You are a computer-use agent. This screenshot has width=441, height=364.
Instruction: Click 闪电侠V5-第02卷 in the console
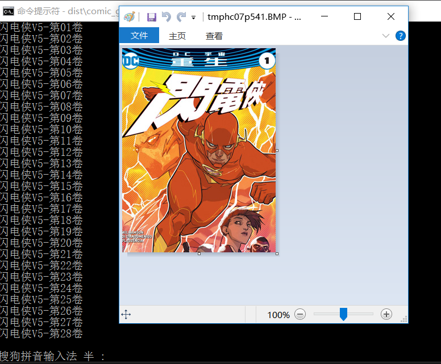pos(41,39)
